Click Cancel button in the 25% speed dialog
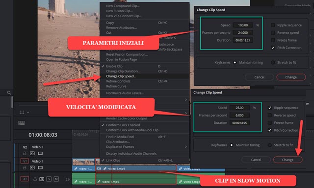The width and height of the screenshot is (314, 188). [256, 160]
